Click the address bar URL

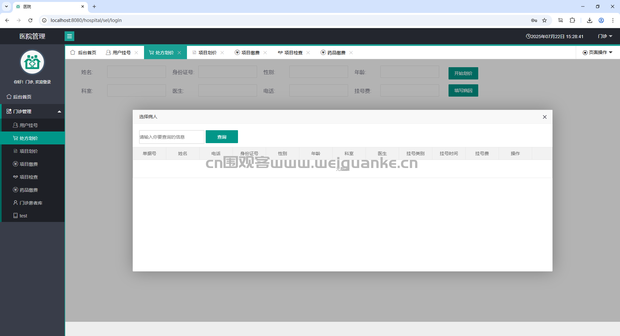86,20
